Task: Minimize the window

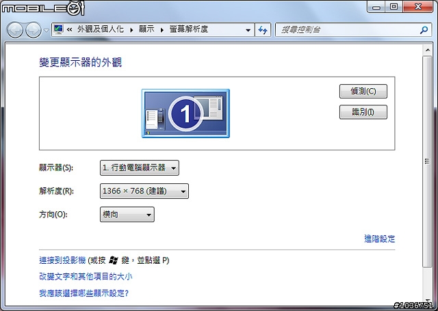Action: (376, 7)
